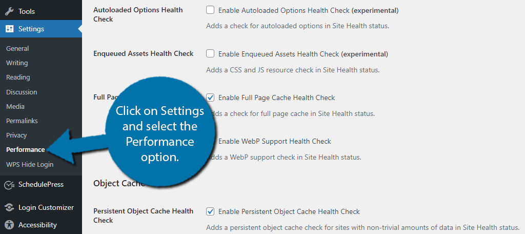Enable Autoloaded Options Health Check checkbox

210,10
